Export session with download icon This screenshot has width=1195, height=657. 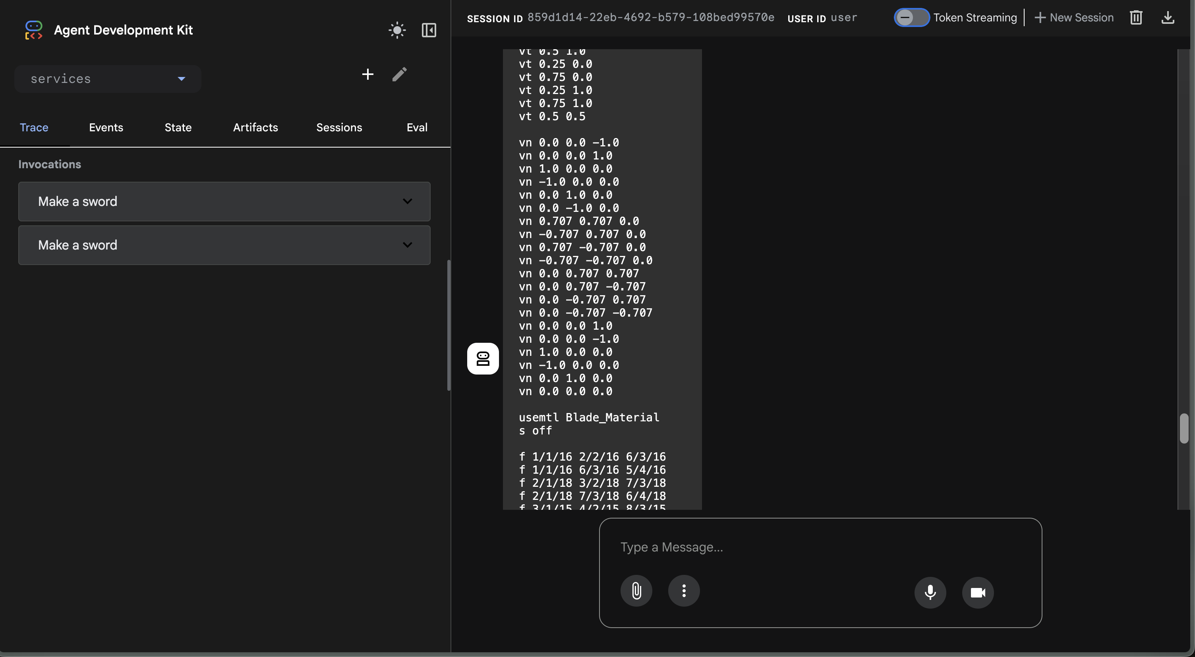pos(1167,17)
